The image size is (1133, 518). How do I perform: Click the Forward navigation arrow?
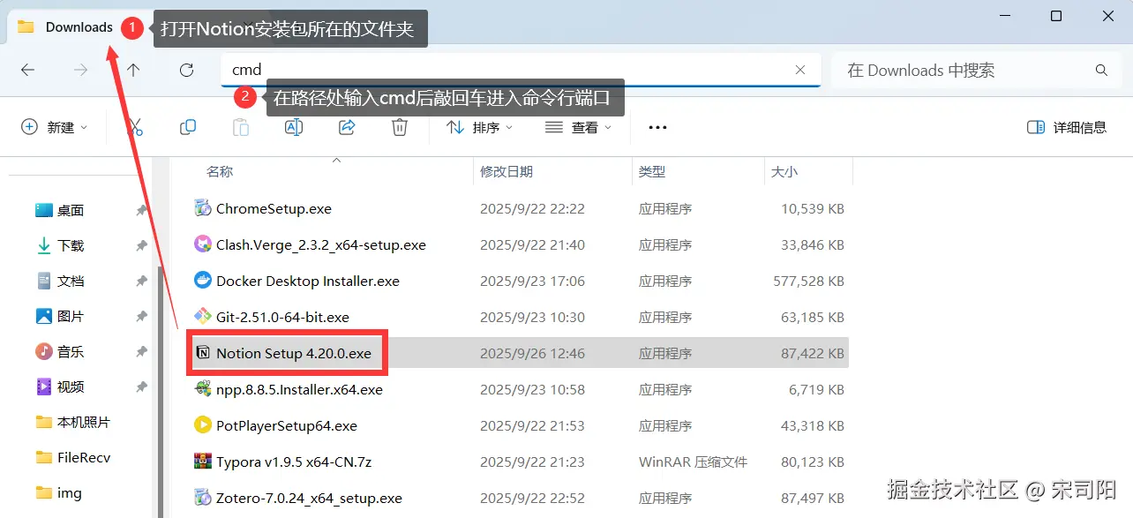click(80, 70)
